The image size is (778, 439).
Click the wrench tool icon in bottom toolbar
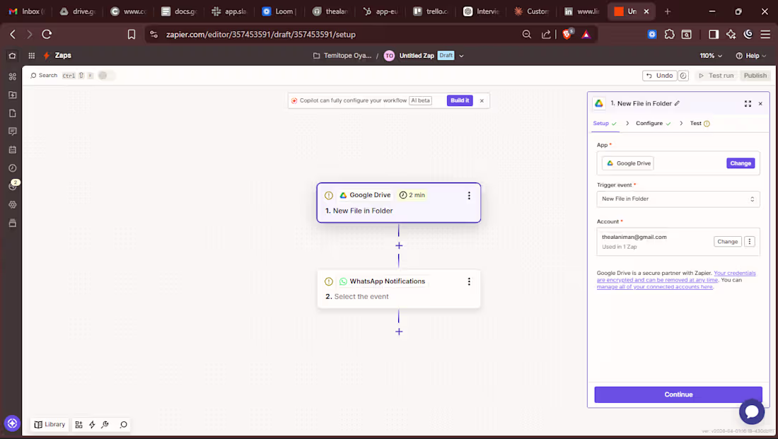[105, 425]
